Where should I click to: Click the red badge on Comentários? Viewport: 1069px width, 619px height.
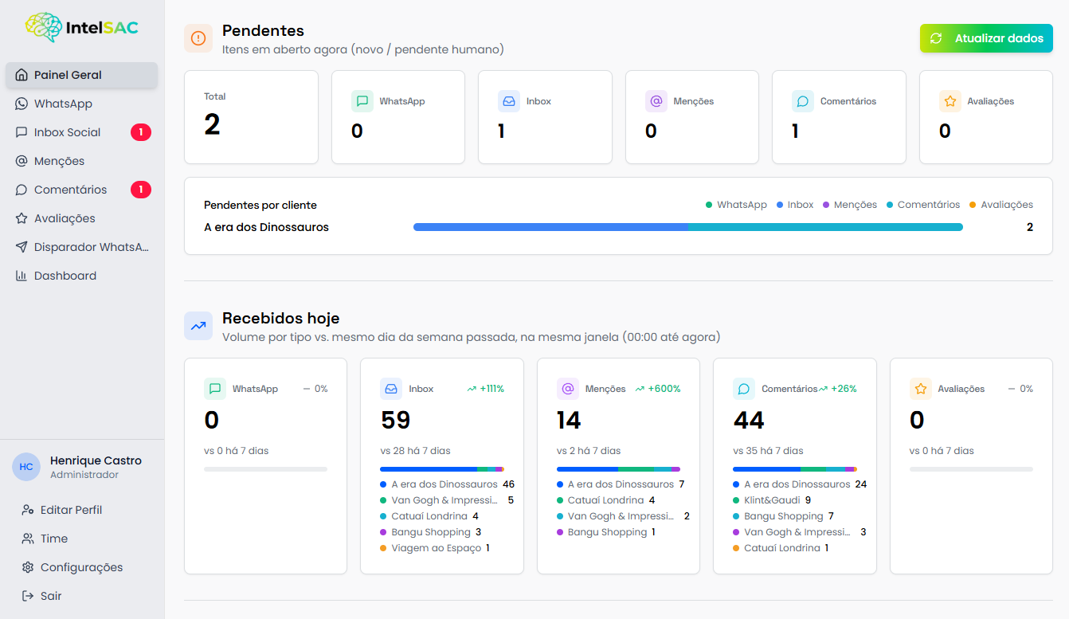(141, 190)
